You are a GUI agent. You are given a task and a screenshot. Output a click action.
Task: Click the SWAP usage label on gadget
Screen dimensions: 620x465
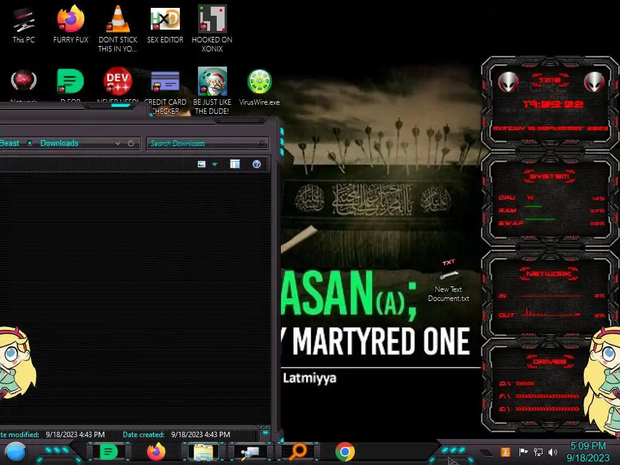pos(511,223)
